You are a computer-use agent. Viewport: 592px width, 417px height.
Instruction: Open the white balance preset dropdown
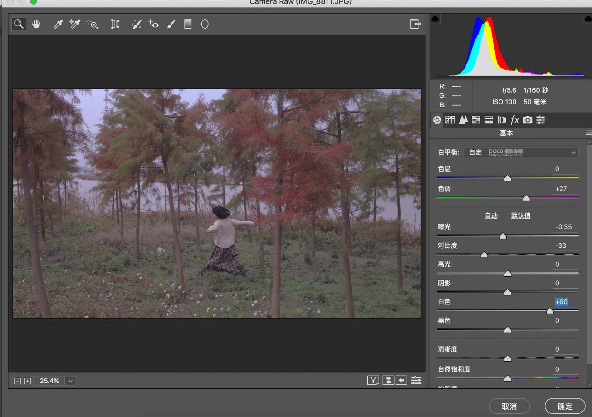(574, 153)
